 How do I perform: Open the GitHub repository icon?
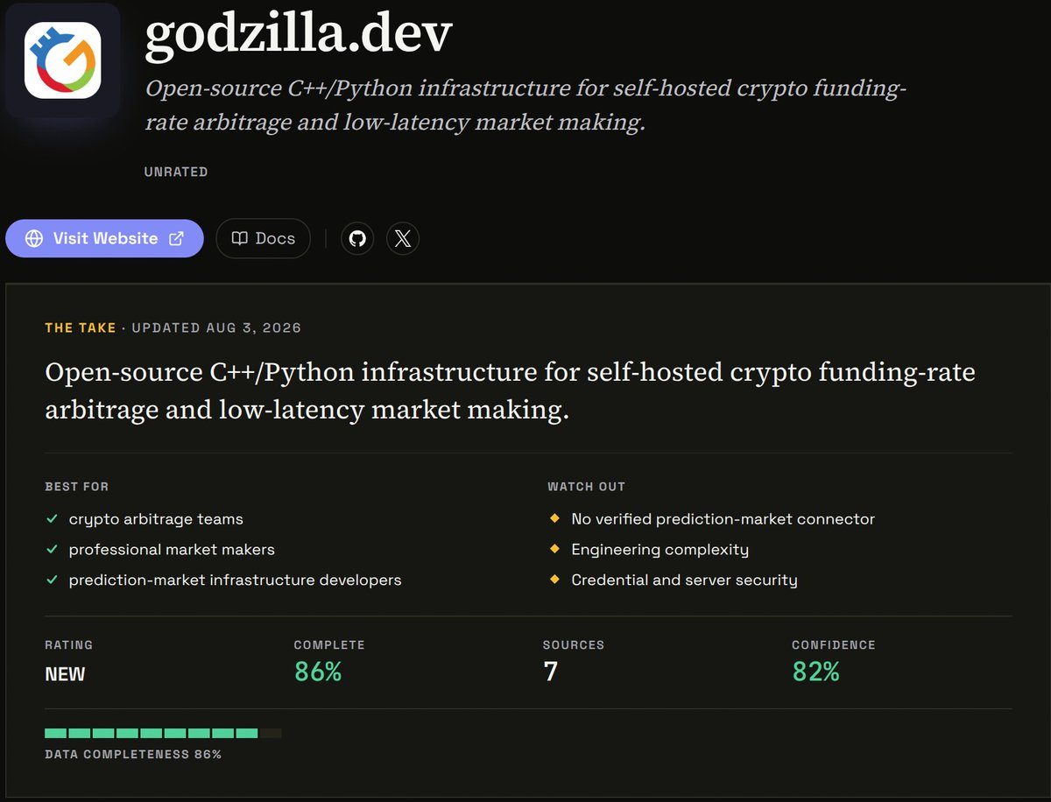pos(357,238)
